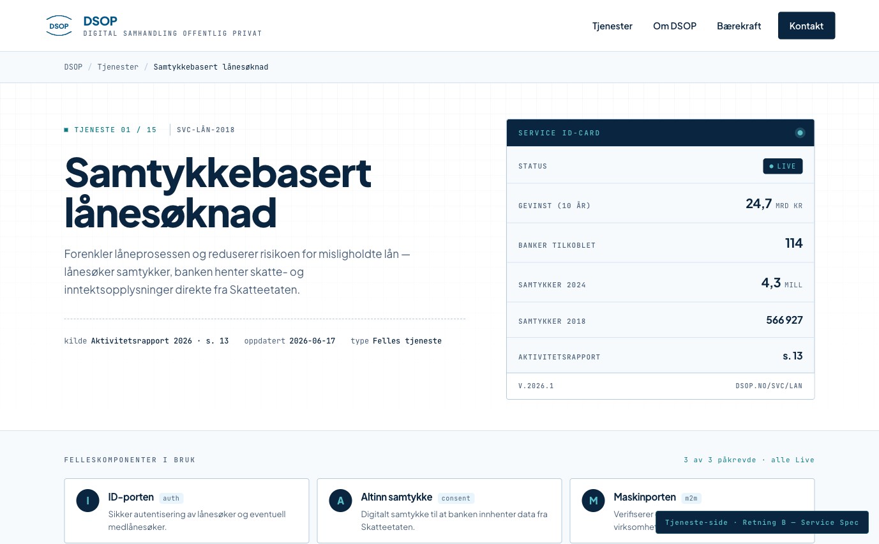Viewport: 879px width, 544px height.
Task: Open the Om DSOP menu item
Action: (675, 26)
